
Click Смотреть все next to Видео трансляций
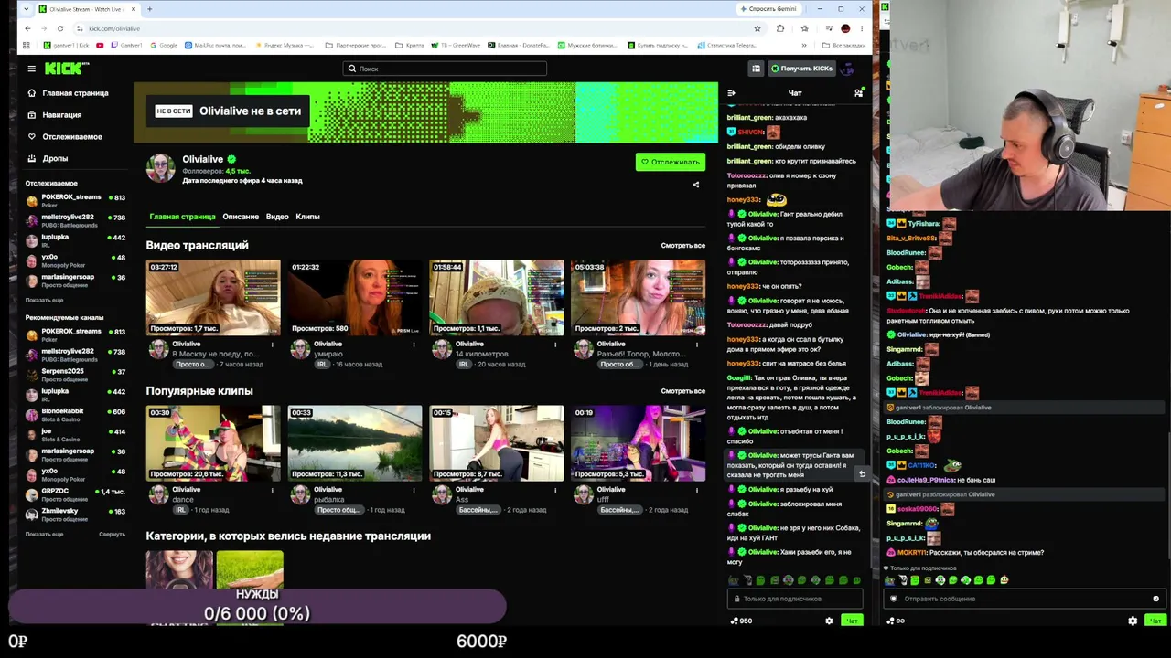pyautogui.click(x=682, y=246)
